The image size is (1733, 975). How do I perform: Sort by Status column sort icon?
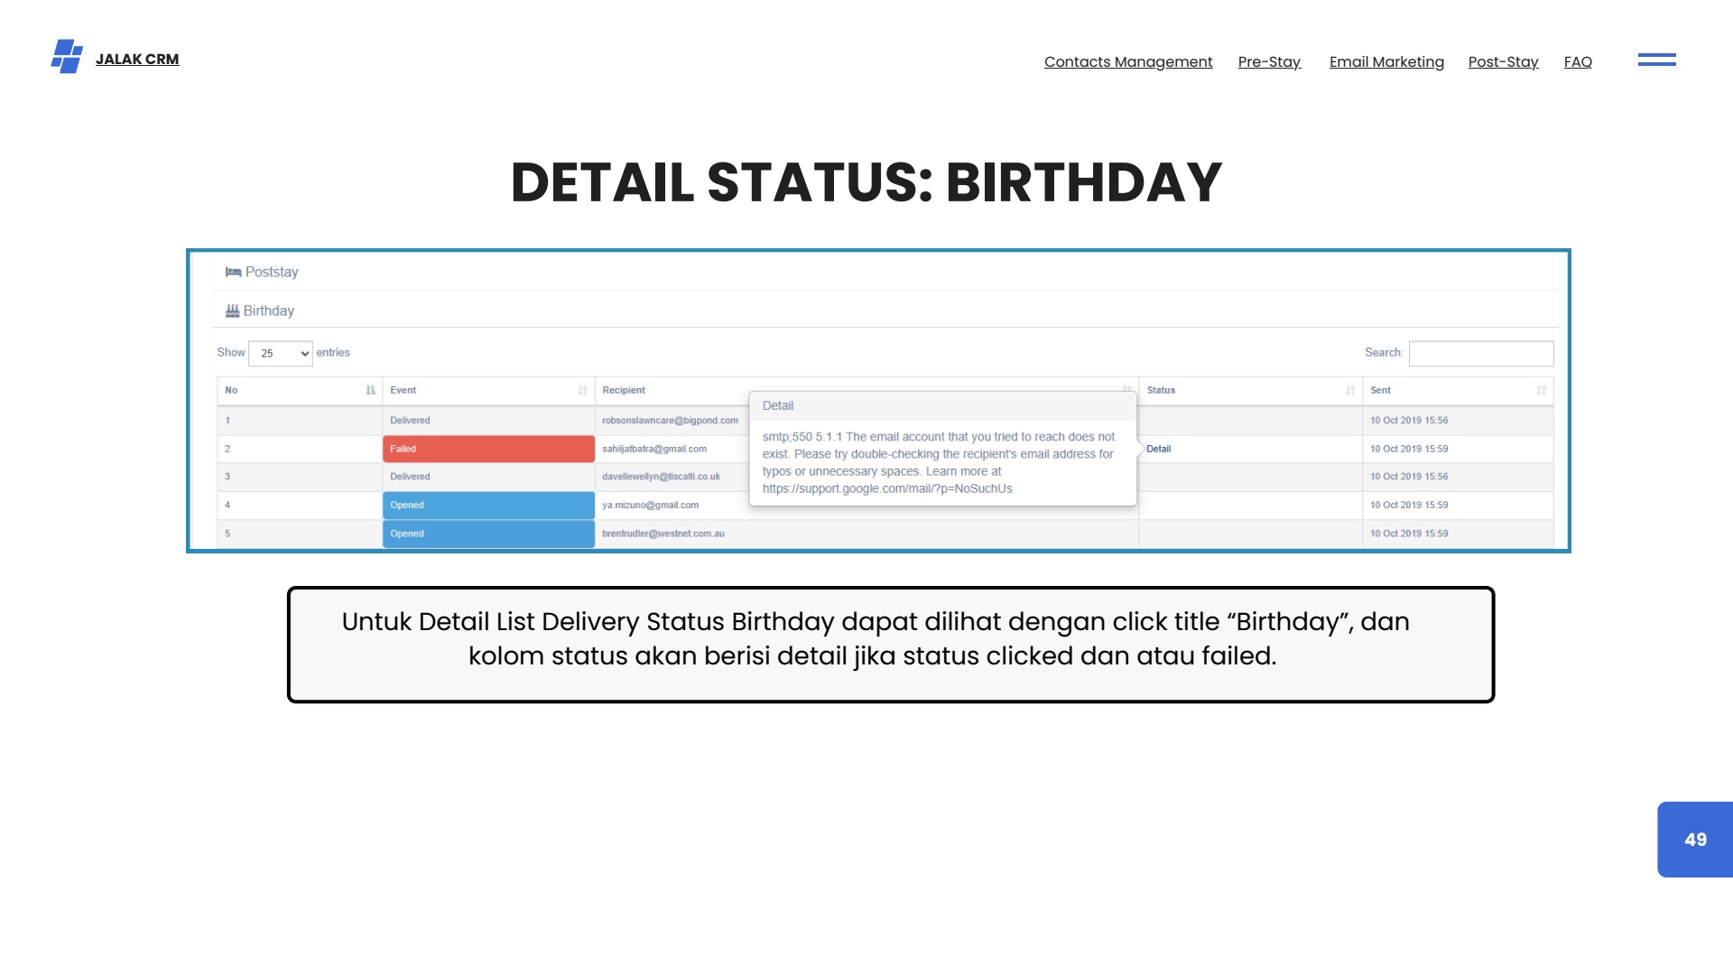pos(1349,390)
